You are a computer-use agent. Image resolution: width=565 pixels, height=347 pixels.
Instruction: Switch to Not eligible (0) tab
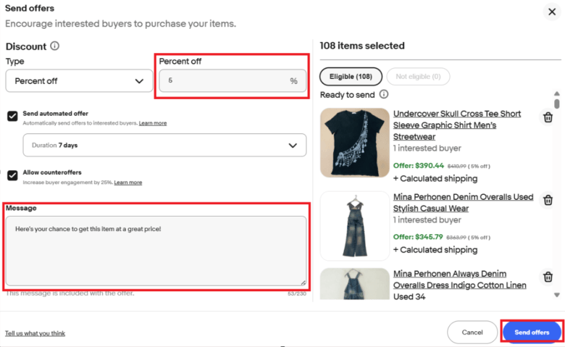[418, 76]
